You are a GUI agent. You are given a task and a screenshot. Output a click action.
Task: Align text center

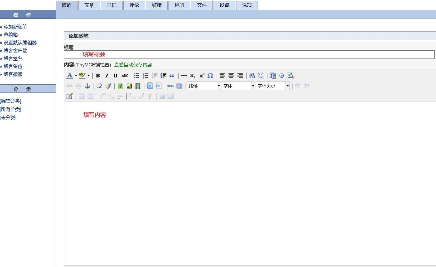point(231,76)
